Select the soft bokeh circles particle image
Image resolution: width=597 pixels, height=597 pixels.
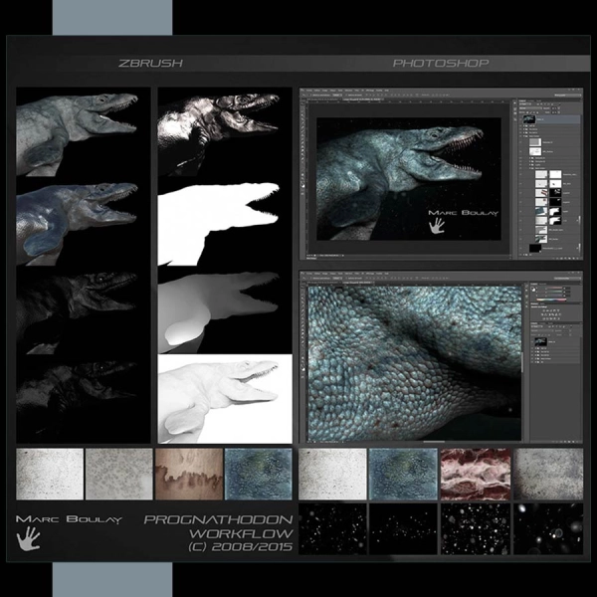548,529
